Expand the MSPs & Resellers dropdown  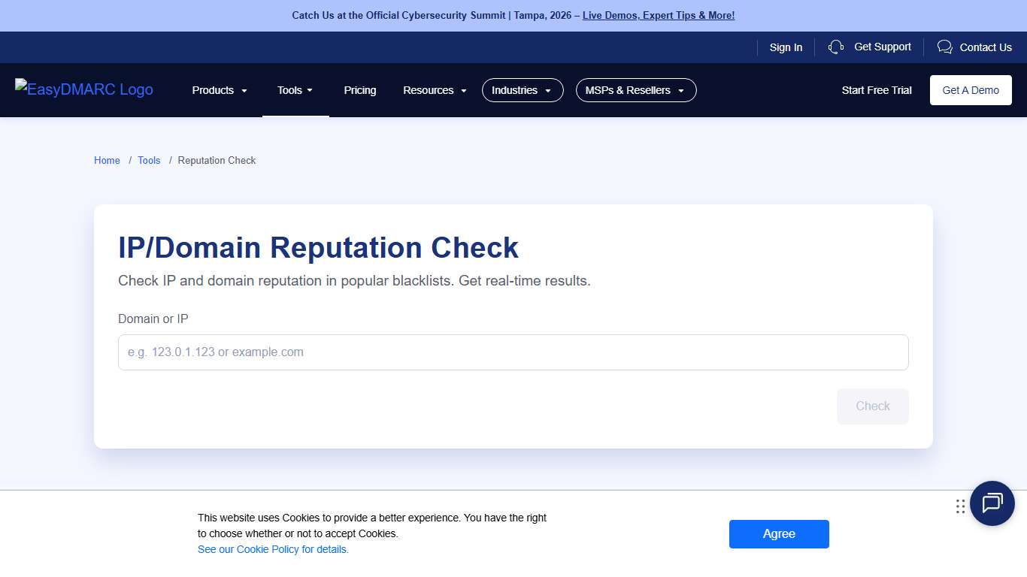click(635, 90)
